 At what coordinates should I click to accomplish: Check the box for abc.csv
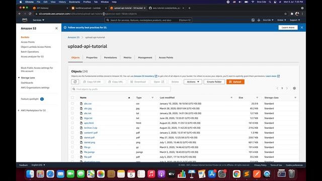[72, 104]
